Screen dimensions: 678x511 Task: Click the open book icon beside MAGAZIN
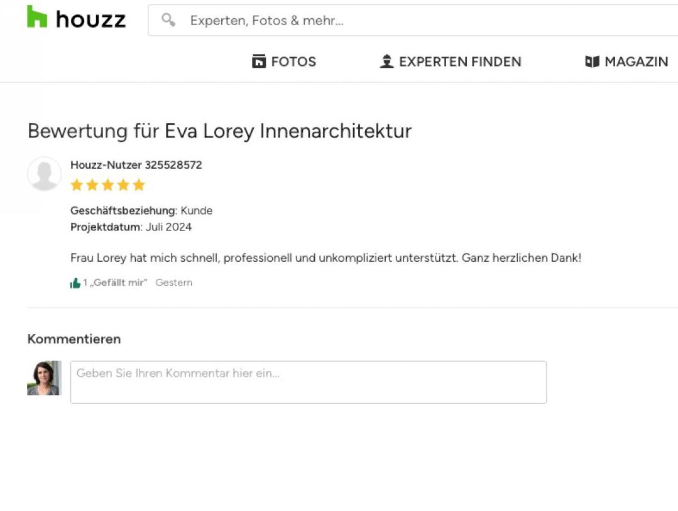click(x=592, y=62)
